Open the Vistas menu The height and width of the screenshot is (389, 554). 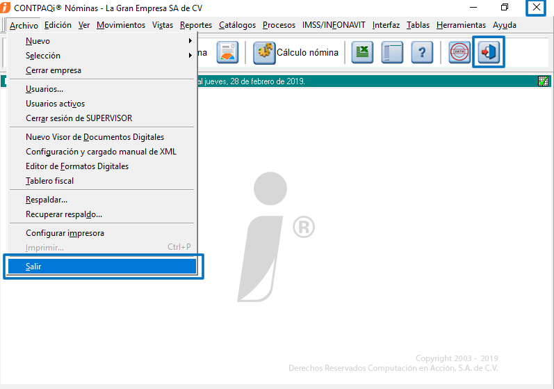tap(163, 25)
